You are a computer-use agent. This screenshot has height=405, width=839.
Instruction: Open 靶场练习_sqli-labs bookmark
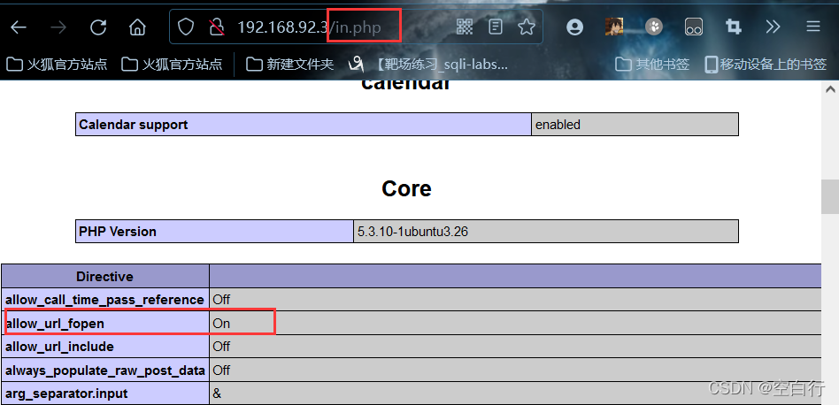click(427, 65)
